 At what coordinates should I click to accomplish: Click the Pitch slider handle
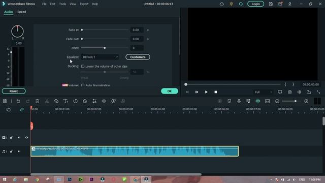pyautogui.click(x=105, y=48)
